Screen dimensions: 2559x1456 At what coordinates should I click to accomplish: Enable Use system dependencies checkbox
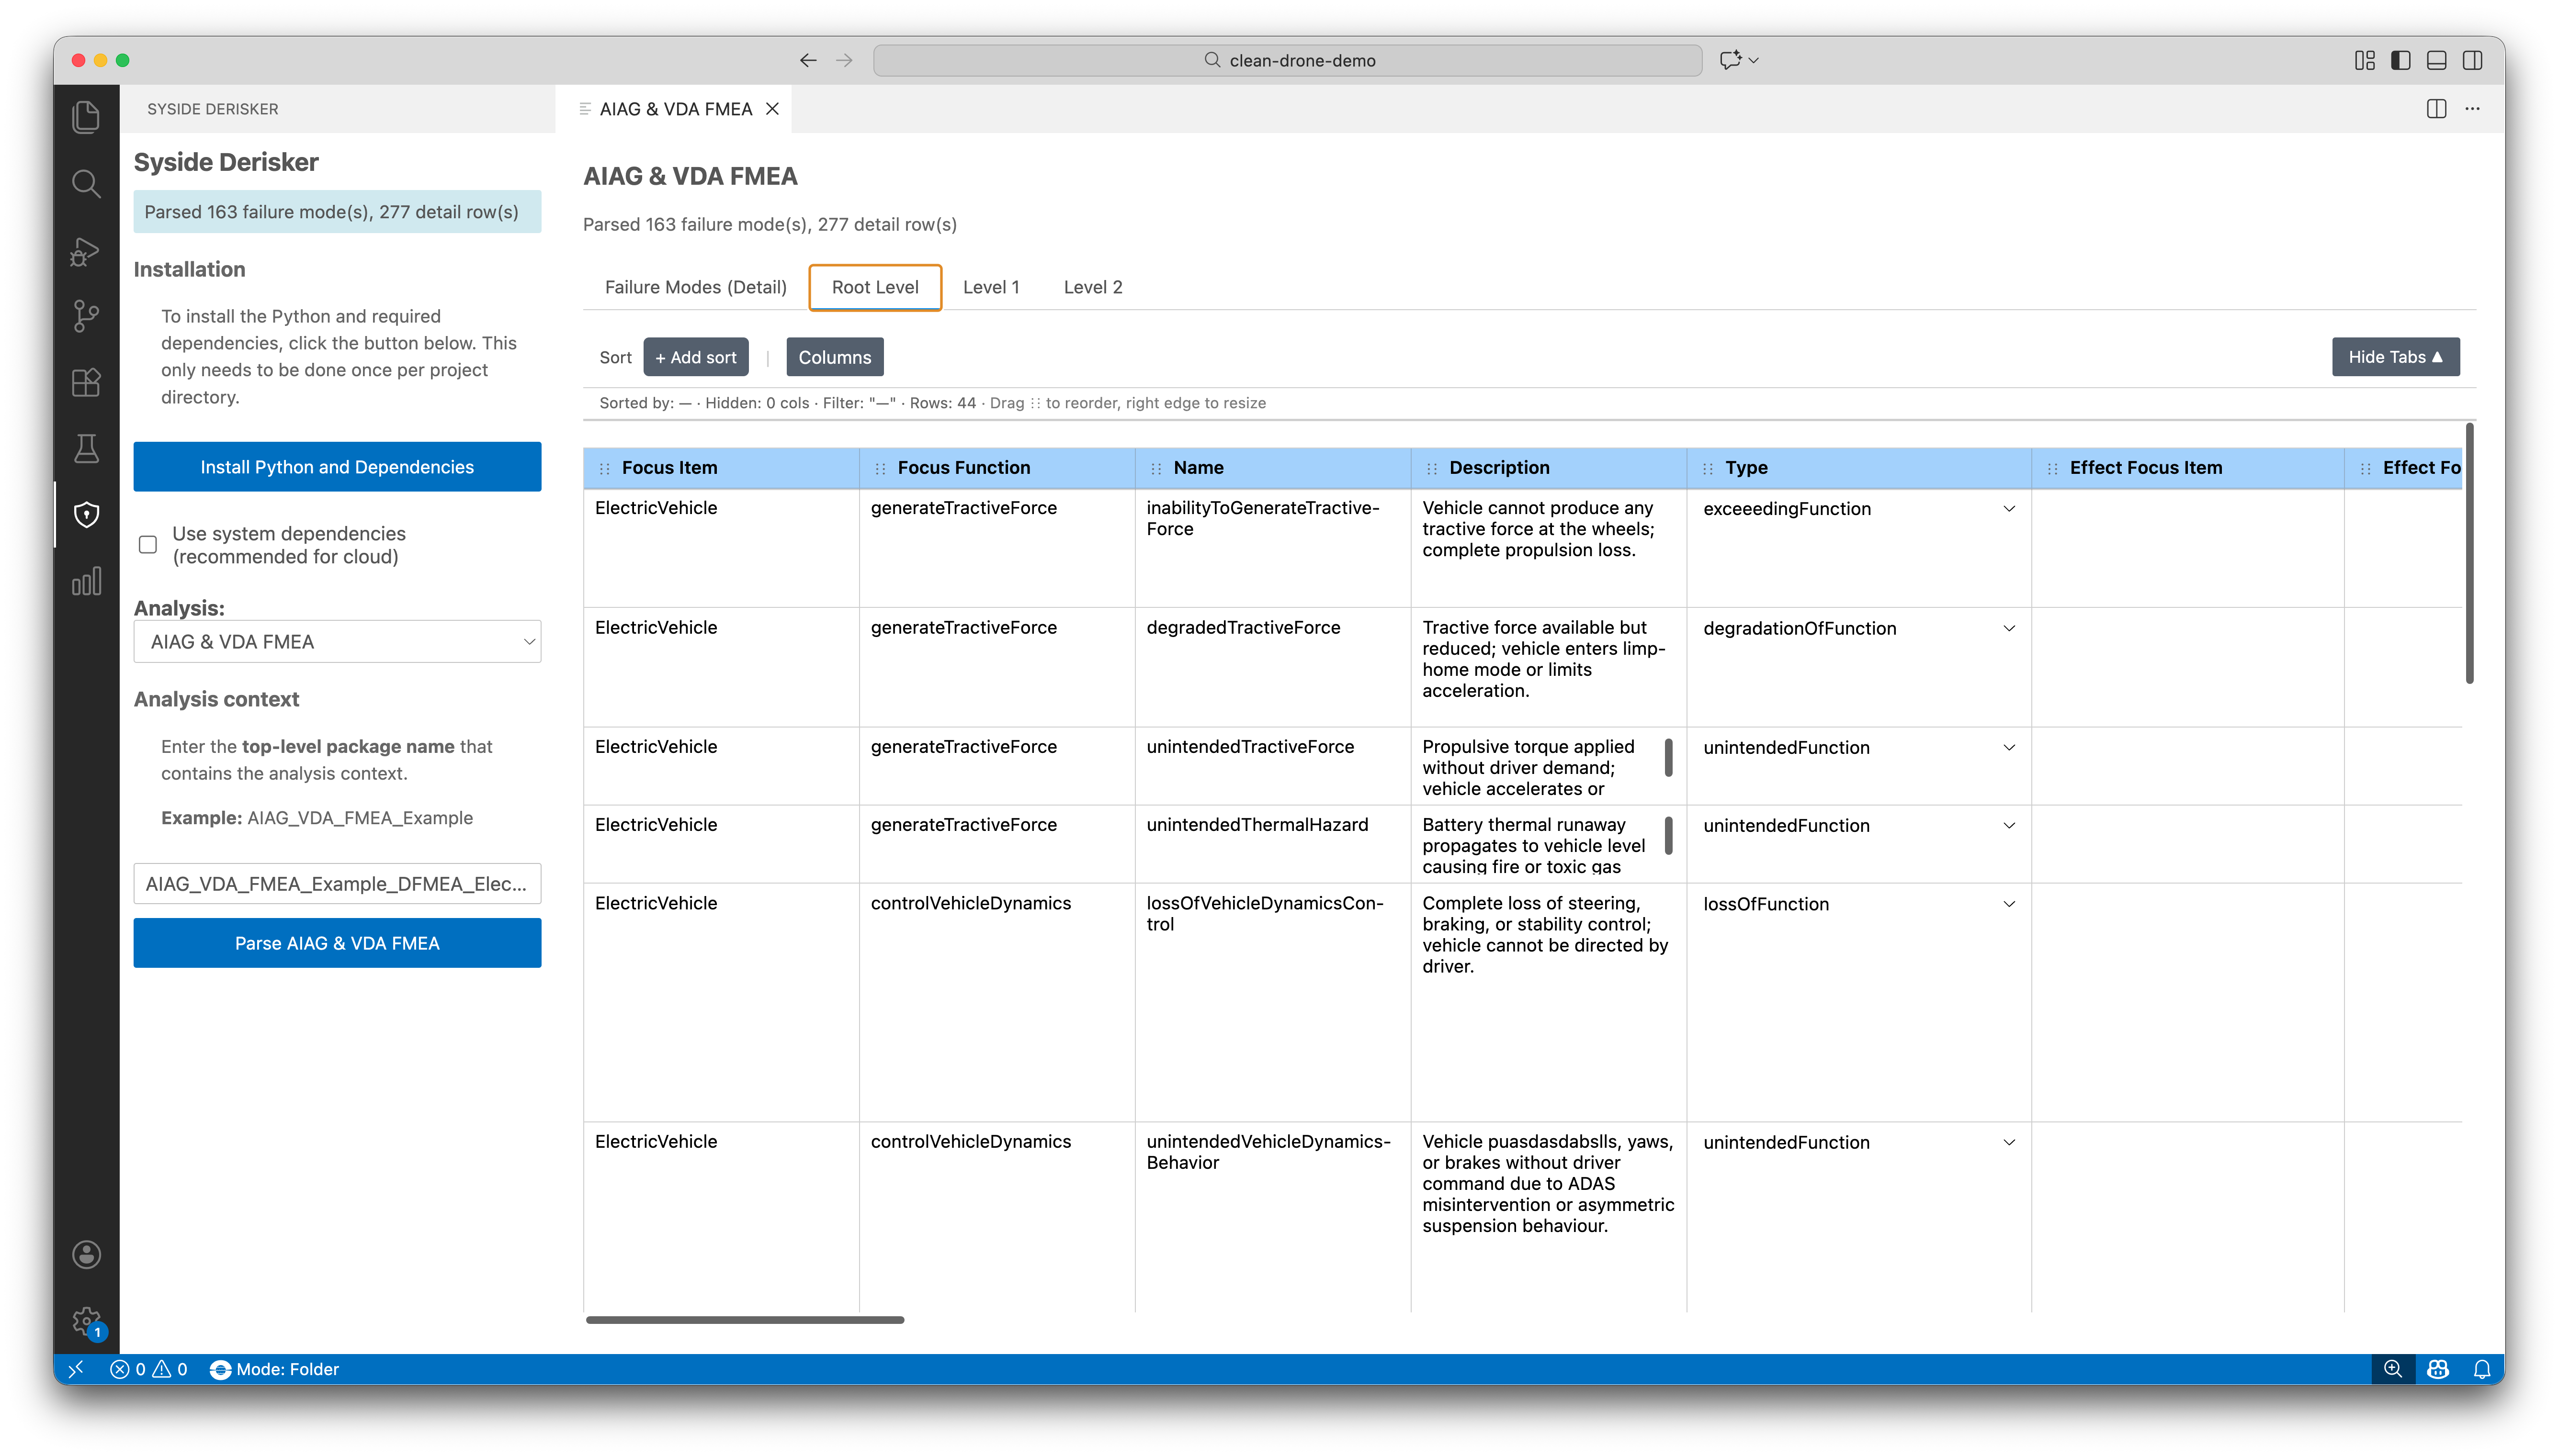(148, 545)
